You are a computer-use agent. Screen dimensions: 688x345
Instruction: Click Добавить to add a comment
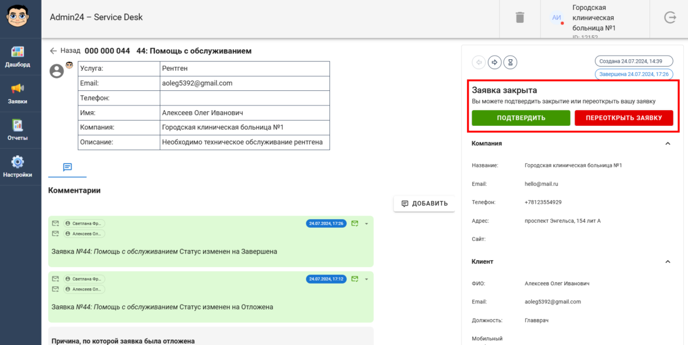pos(424,204)
